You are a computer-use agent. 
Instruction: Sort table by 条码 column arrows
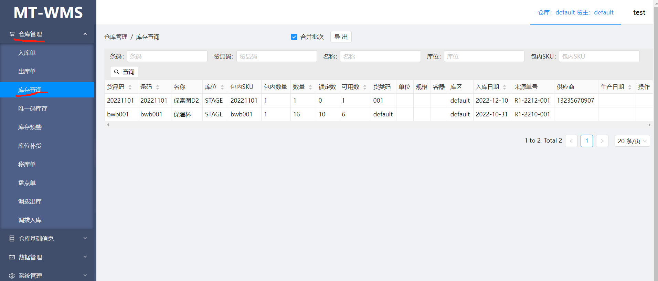[158, 87]
